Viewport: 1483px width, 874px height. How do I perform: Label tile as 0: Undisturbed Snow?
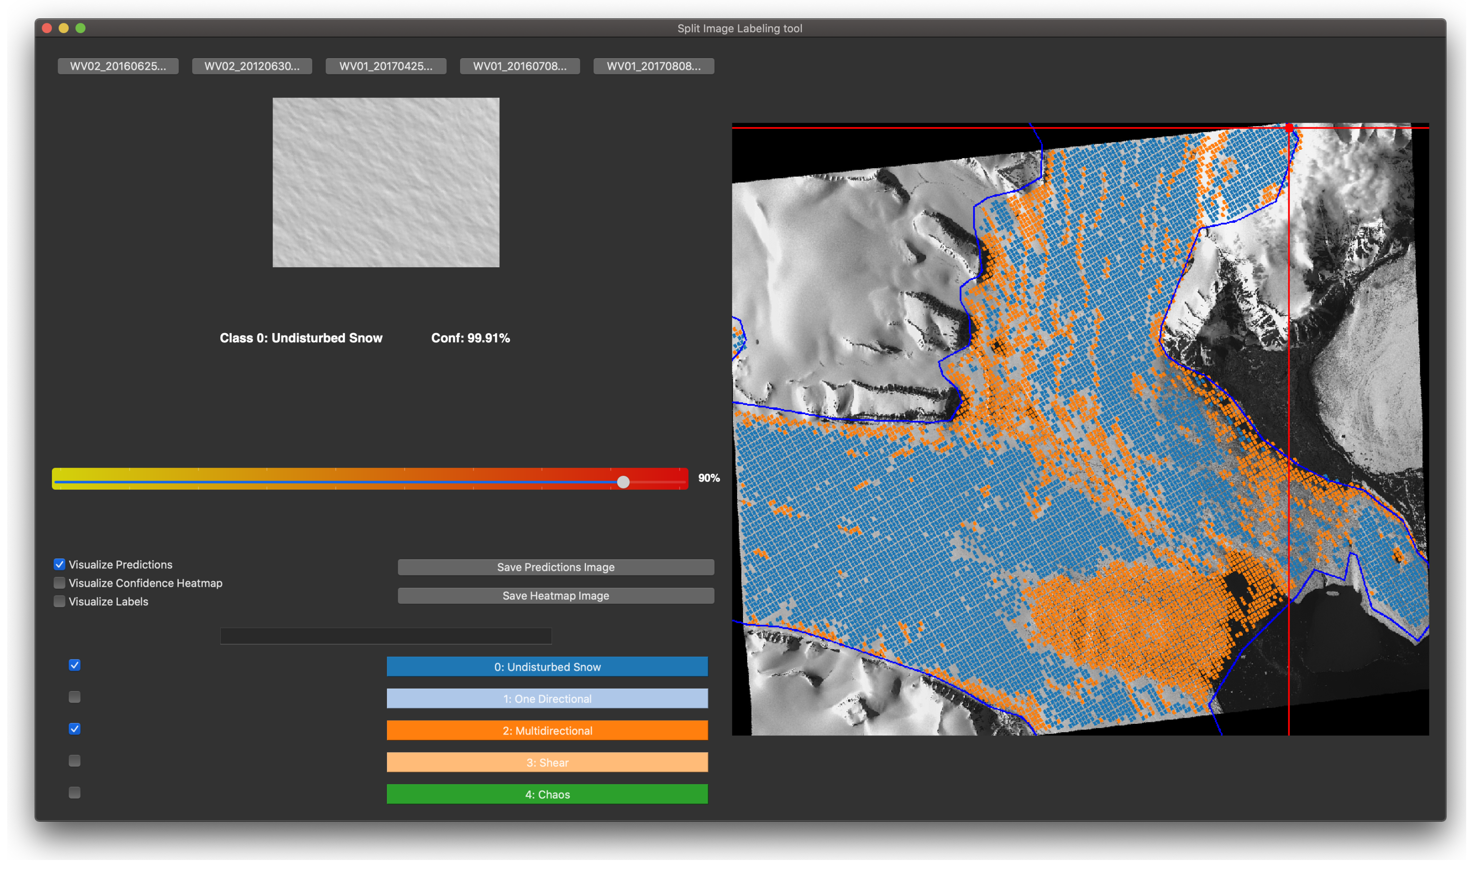point(547,667)
